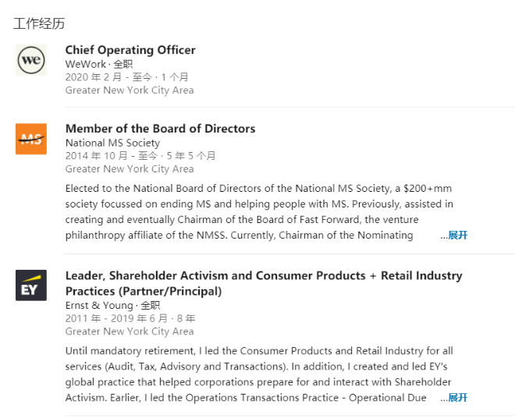This screenshot has width=515, height=418.
Task: Click the EY company logo
Action: 31,285
